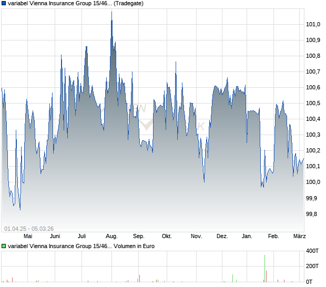Viewport: 326px width, 287px height.
Task: Click the 100,0 price axis label
Action: [x=313, y=182]
